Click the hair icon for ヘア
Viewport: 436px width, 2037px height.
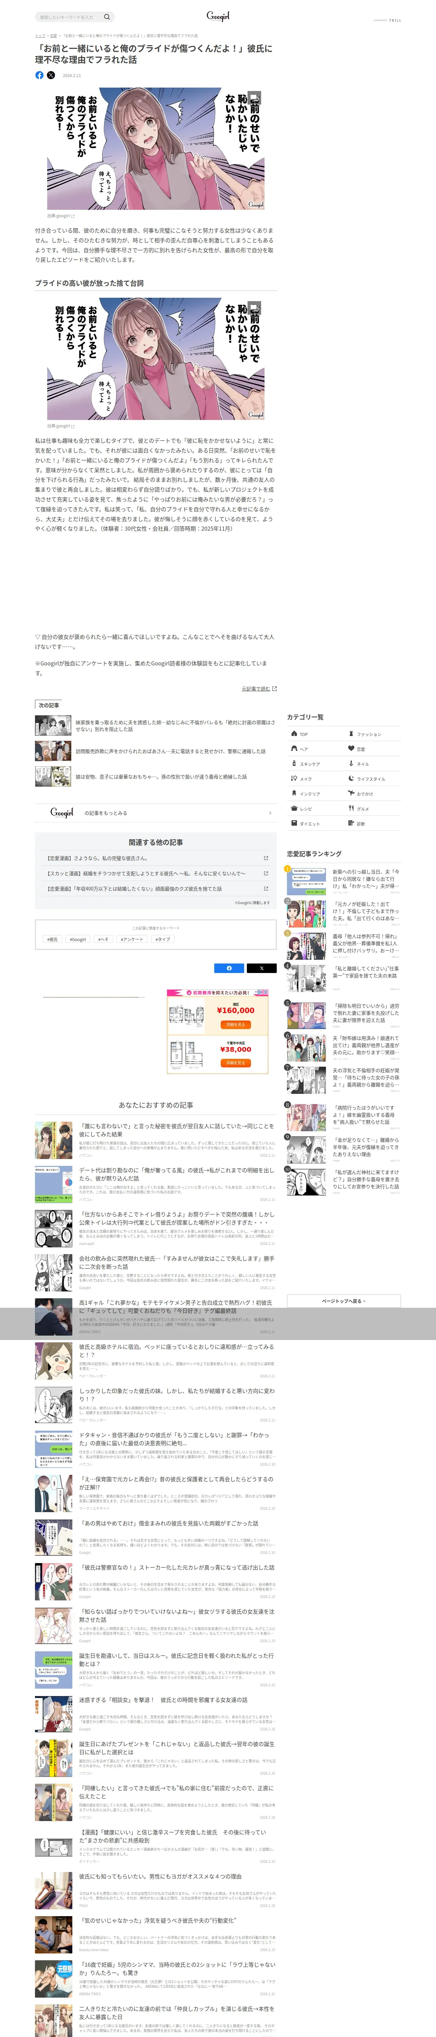pos(294,749)
